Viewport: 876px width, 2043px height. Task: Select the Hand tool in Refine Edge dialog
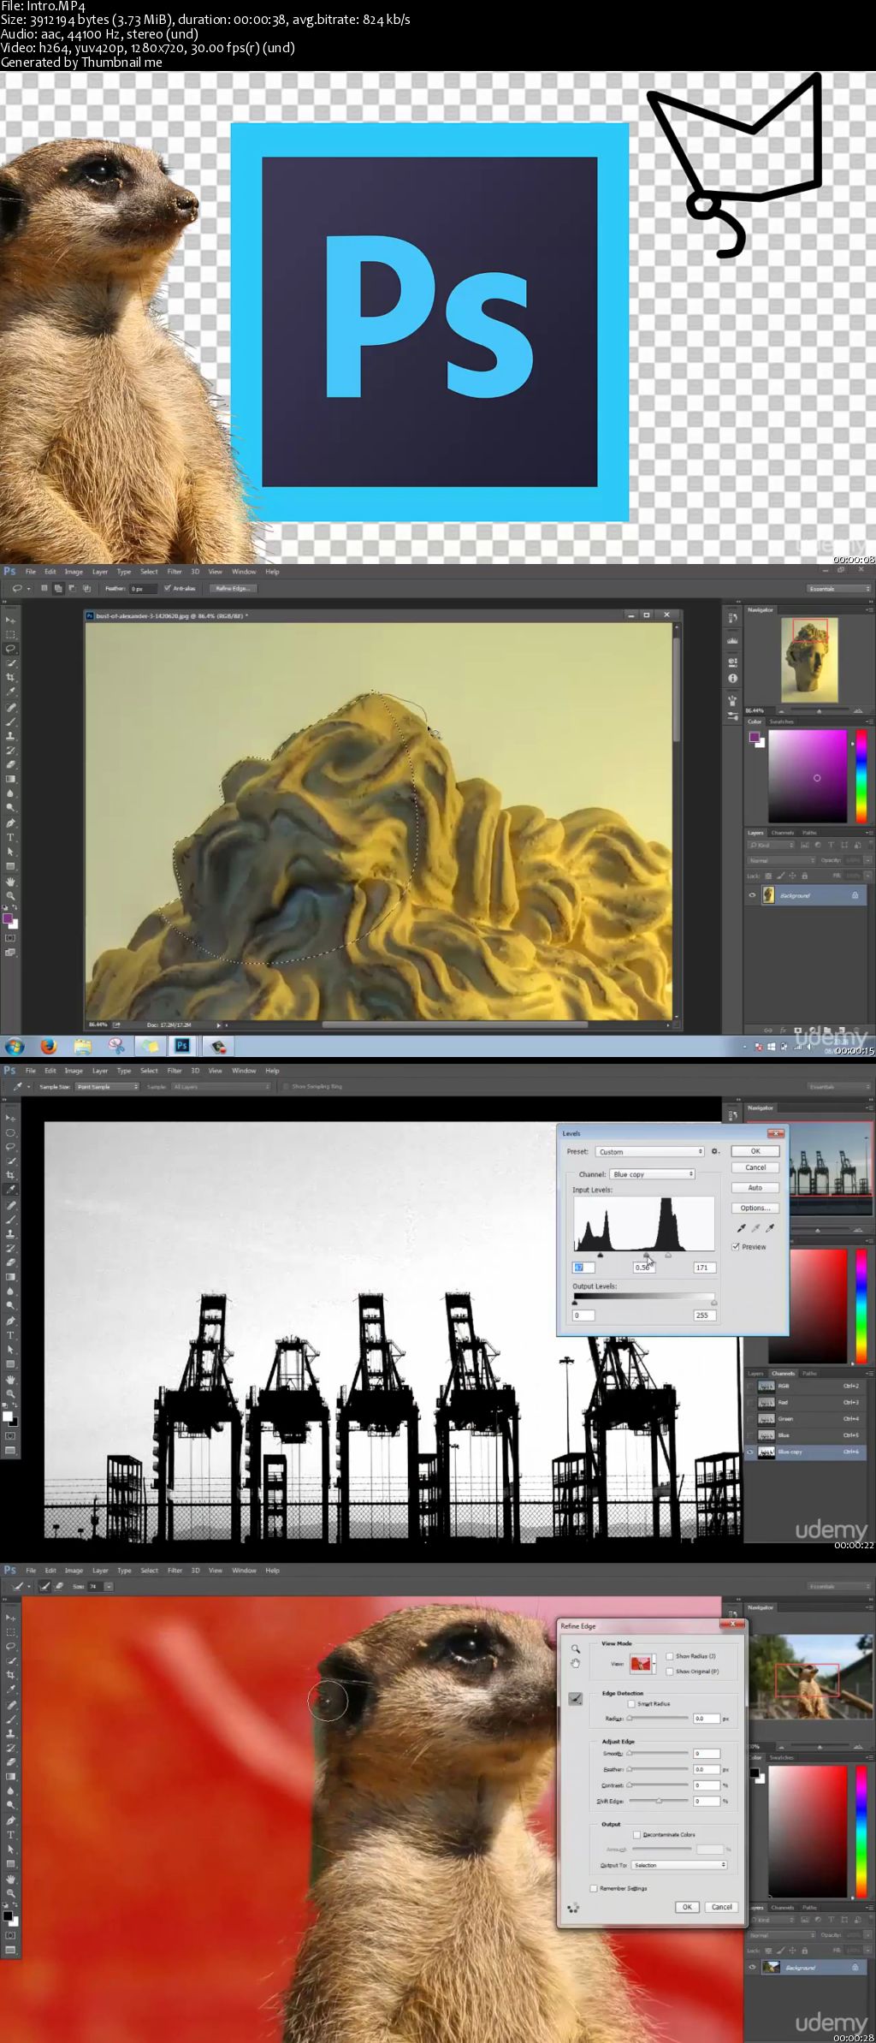576,1663
